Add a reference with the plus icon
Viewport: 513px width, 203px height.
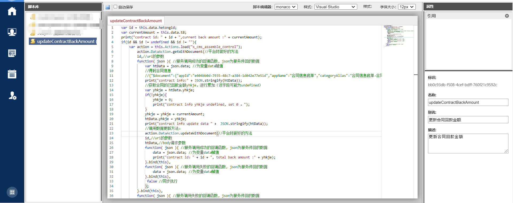coord(507,16)
